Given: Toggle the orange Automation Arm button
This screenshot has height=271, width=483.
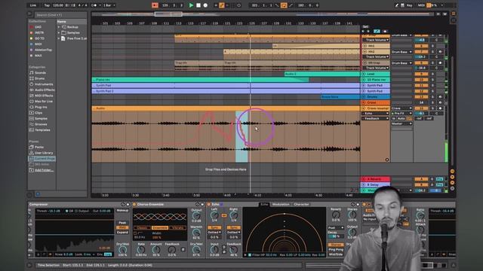Looking at the screenshot, I should pyautogui.click(x=221, y=5).
